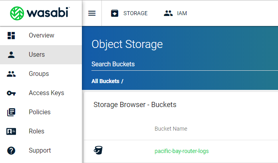Screen dimensions: 278x163
Task: Click the Roles ID card icon
Action: click(x=11, y=131)
